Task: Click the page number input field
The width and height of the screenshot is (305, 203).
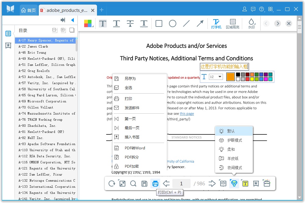Action: click(181, 183)
